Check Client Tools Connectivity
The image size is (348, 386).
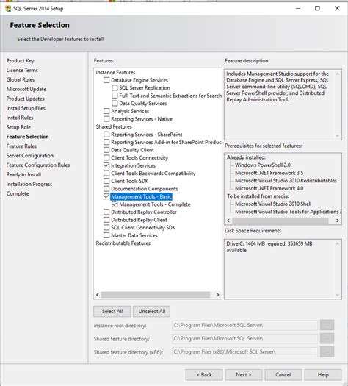(106, 158)
